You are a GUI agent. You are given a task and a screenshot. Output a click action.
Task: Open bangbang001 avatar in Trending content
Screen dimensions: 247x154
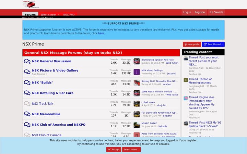pos(186,80)
